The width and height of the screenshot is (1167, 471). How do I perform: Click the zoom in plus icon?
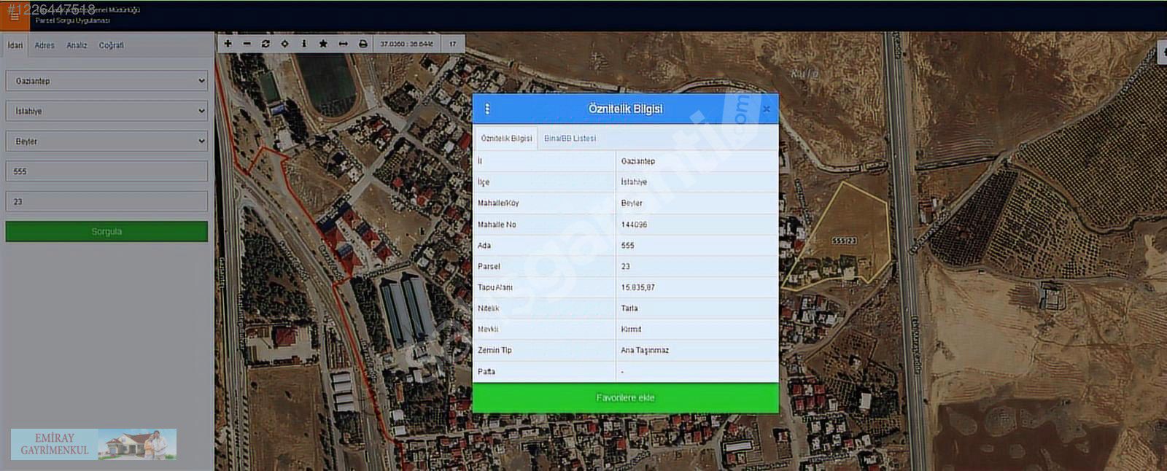[228, 44]
